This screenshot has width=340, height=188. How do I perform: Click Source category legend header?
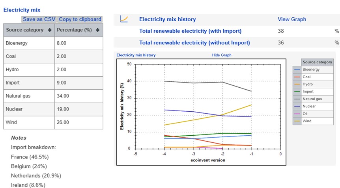[317, 62]
